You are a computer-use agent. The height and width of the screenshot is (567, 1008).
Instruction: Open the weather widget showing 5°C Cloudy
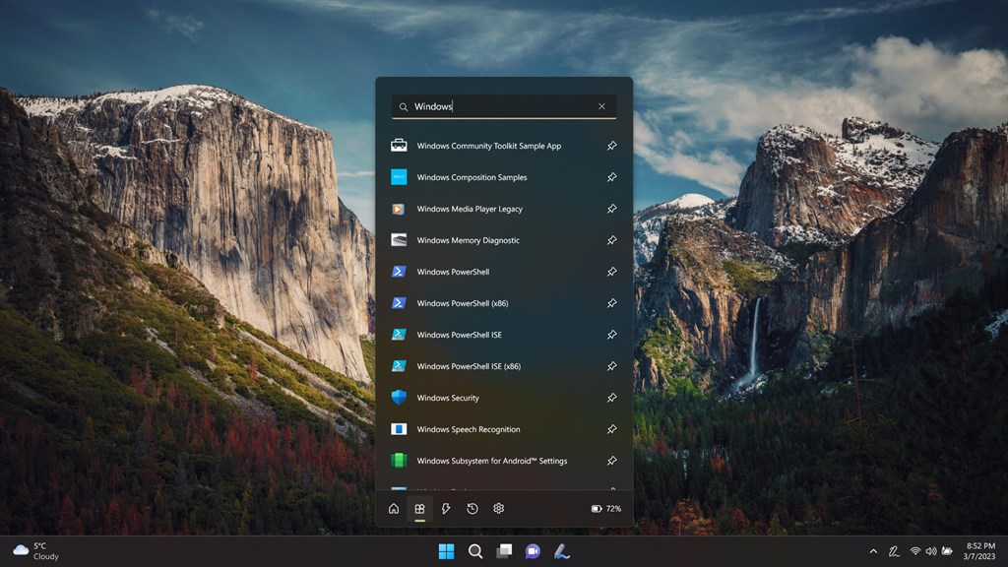[x=36, y=551]
